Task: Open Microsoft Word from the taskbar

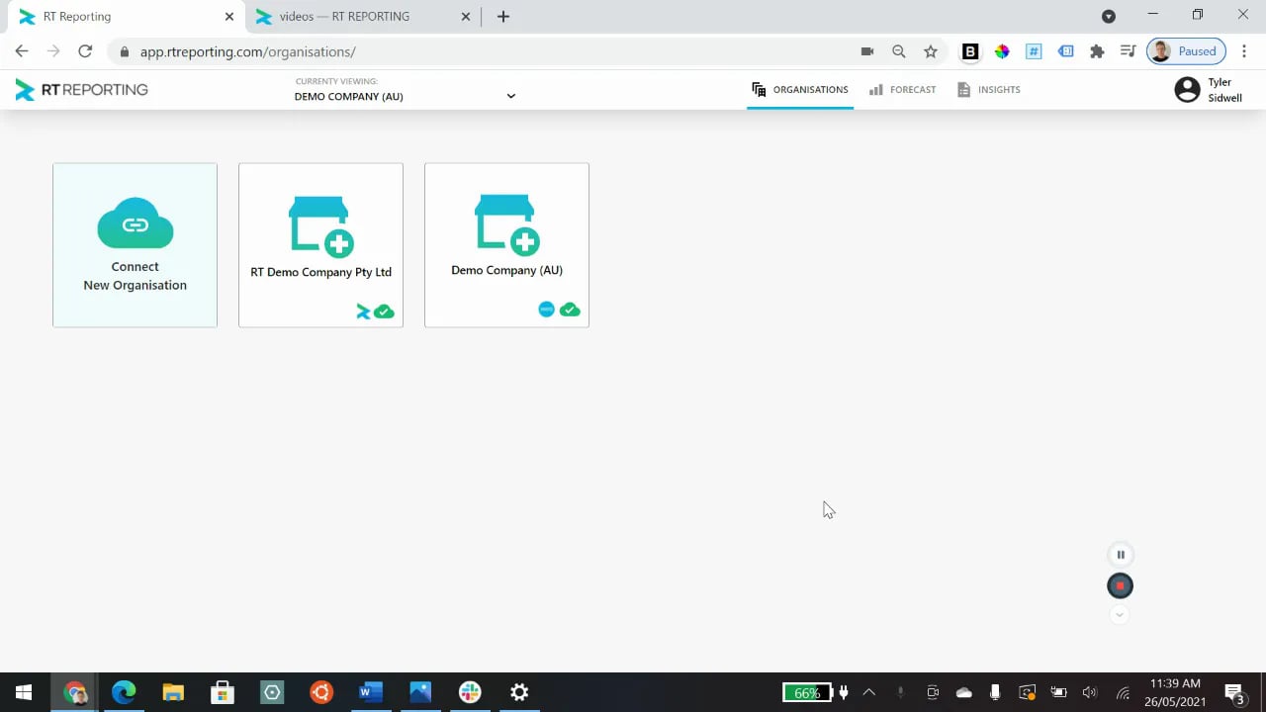Action: [x=371, y=692]
